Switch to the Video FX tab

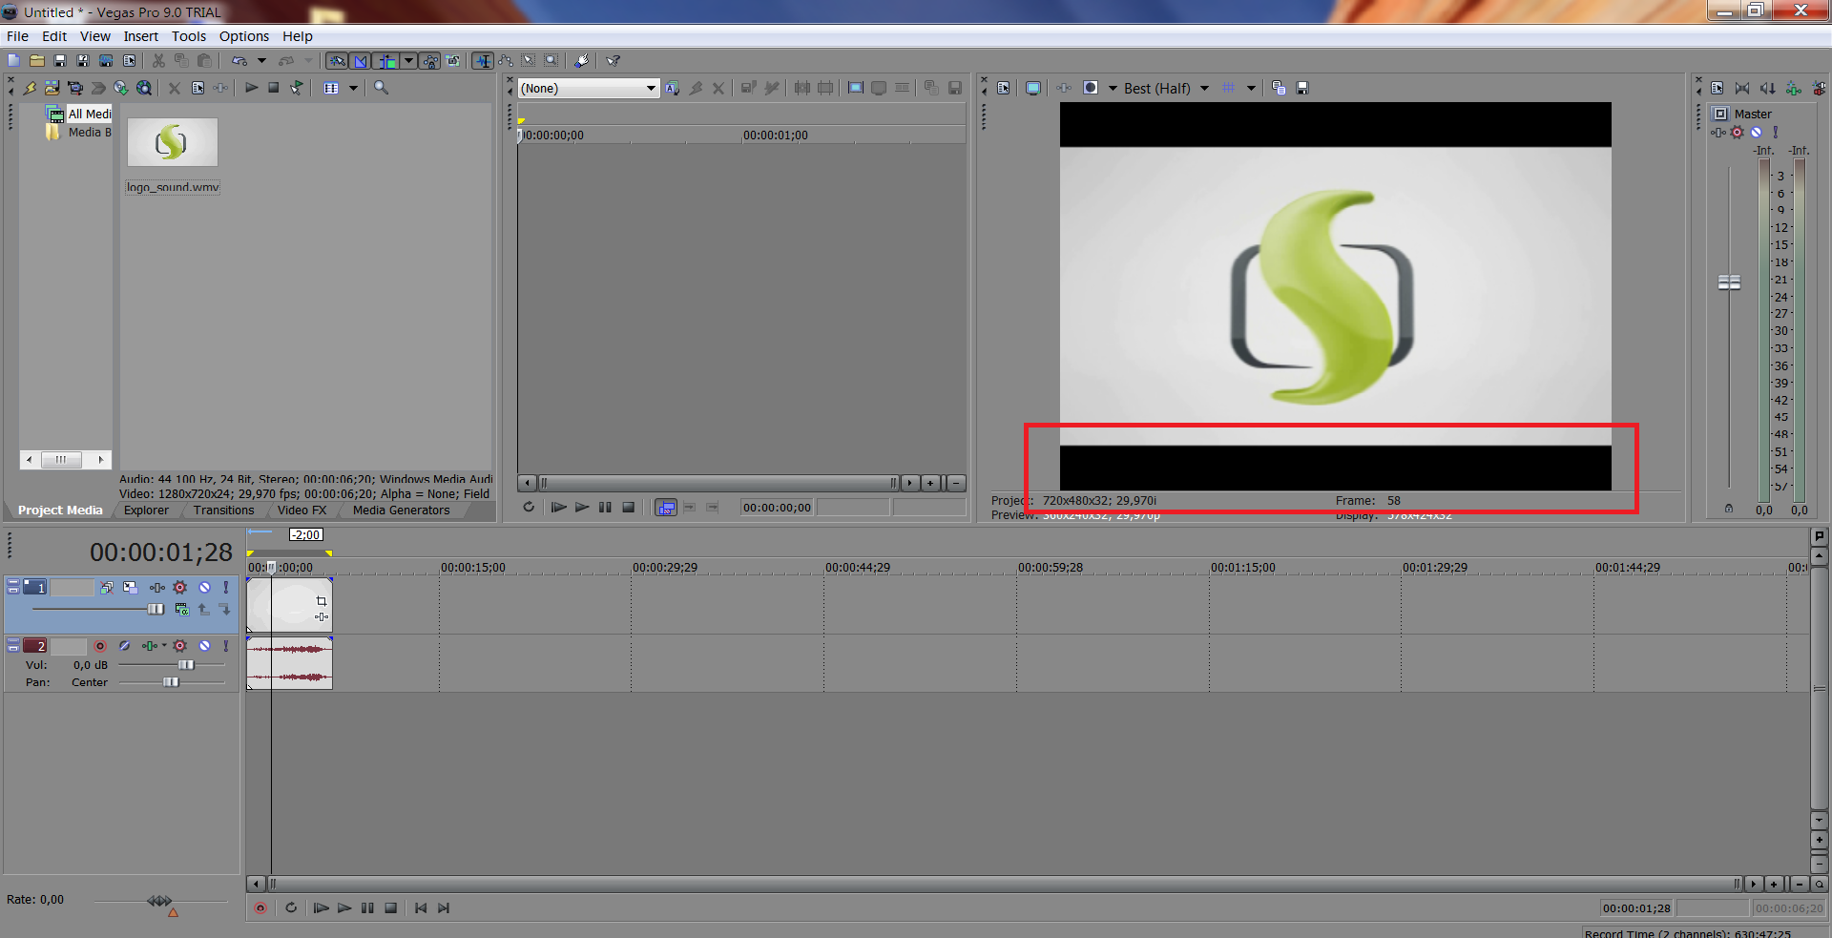click(x=302, y=511)
